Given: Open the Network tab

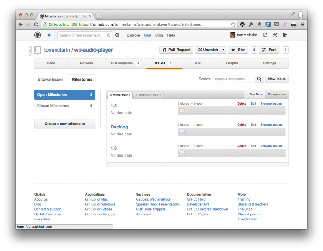Looking at the screenshot, I should coord(86,63).
